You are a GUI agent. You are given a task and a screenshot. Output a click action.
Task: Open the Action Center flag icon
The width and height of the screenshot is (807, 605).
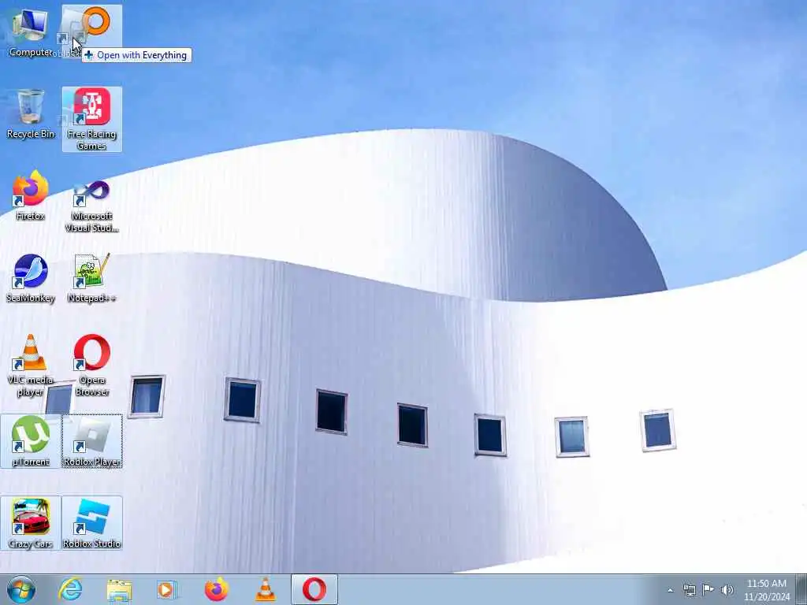[x=708, y=590]
